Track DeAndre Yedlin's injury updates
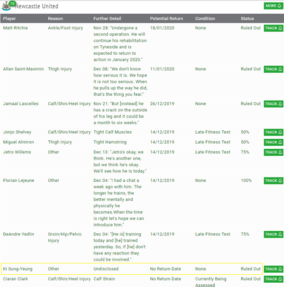284x287 pixels. pyautogui.click(x=274, y=234)
